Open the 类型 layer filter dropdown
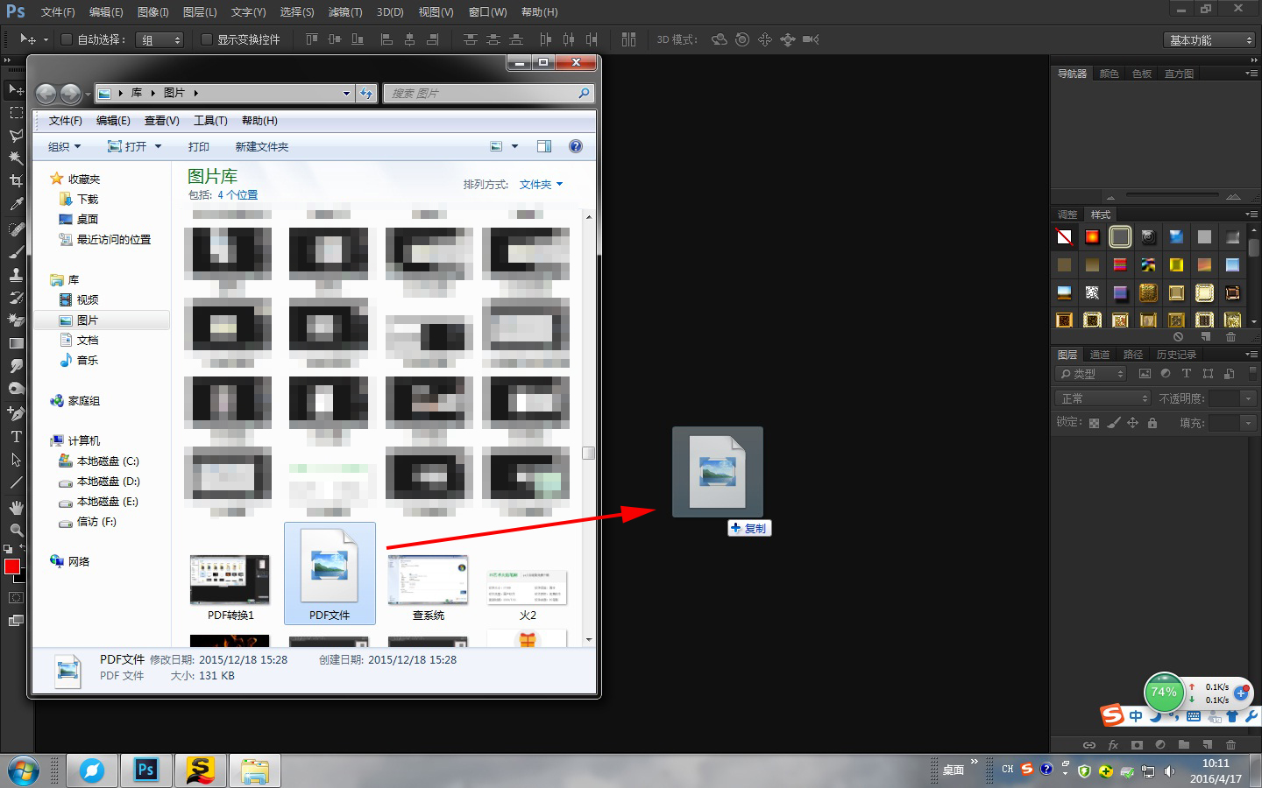The height and width of the screenshot is (788, 1262). point(1091,374)
